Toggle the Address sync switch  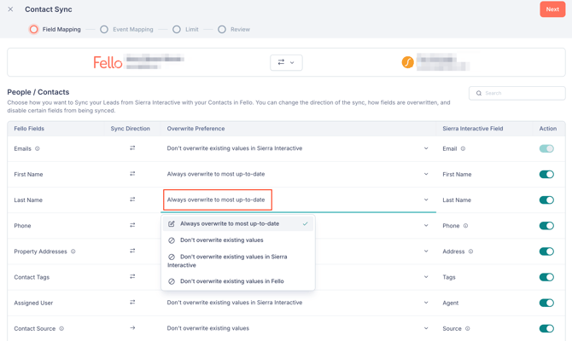(x=546, y=251)
